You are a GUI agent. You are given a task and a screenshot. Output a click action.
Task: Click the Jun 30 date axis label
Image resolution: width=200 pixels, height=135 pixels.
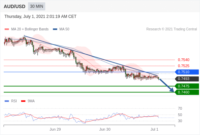click(105, 129)
